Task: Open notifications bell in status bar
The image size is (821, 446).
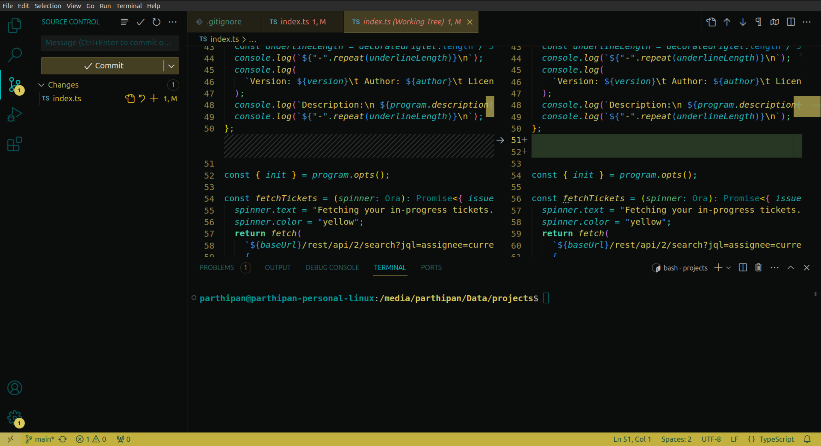Action: [807, 439]
